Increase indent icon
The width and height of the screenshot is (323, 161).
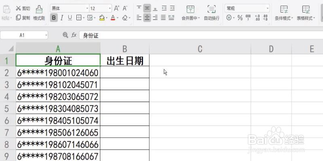click(x=172, y=8)
